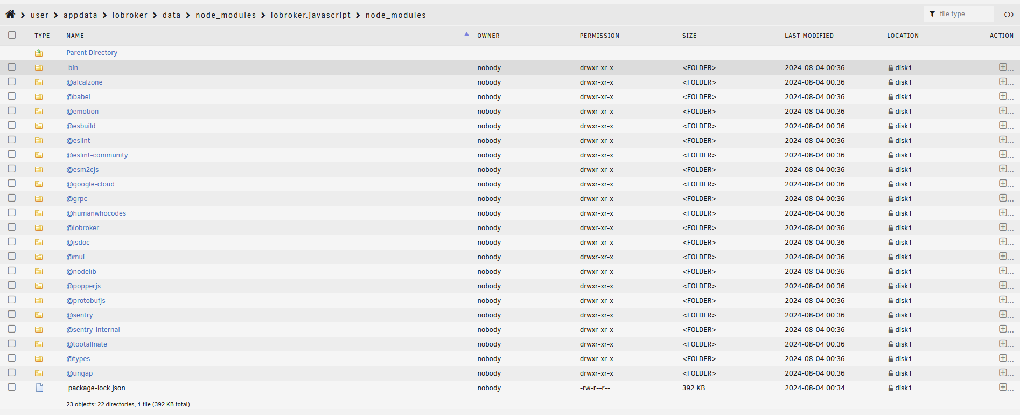Tick the checkbox for @sentry-internal
The width and height of the screenshot is (1020, 415).
click(12, 329)
